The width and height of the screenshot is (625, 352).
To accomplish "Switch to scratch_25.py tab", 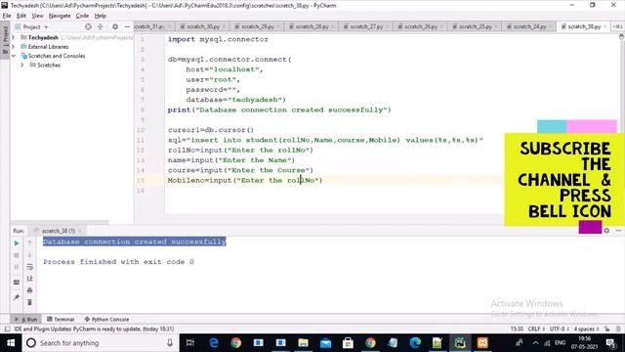I will [x=476, y=26].
